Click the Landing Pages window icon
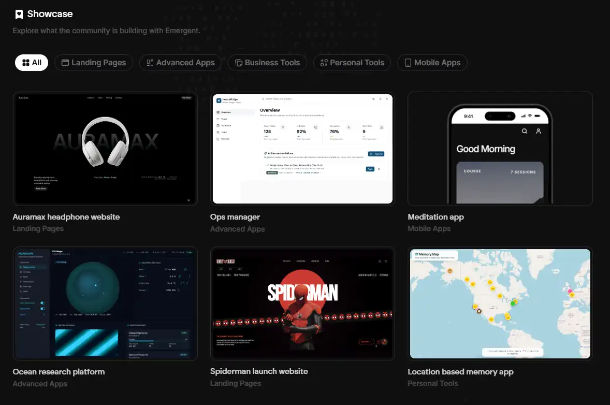 click(x=65, y=63)
